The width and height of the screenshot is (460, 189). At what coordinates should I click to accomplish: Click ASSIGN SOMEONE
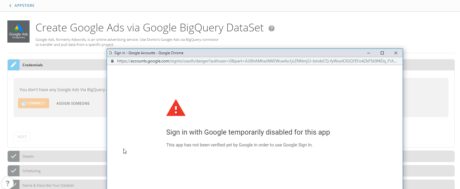click(x=73, y=103)
